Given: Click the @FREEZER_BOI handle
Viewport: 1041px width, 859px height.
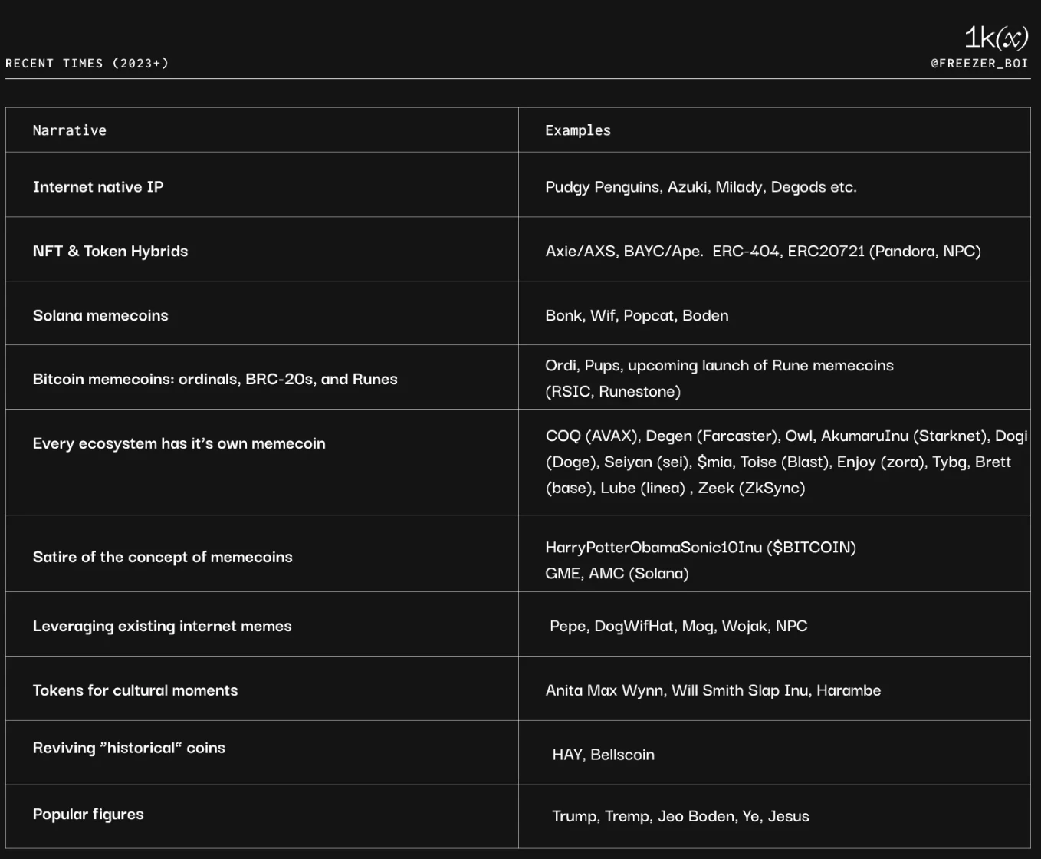Looking at the screenshot, I should coord(980,64).
